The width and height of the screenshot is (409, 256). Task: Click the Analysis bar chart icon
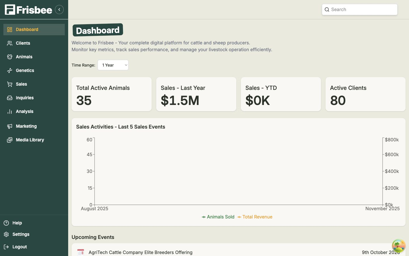[10, 112]
